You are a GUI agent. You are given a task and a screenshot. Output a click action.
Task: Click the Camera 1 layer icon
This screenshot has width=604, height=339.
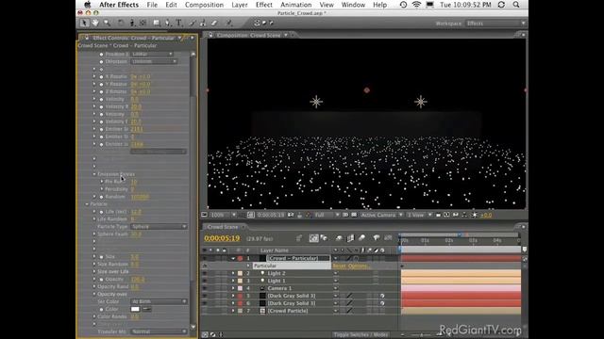tap(262, 288)
